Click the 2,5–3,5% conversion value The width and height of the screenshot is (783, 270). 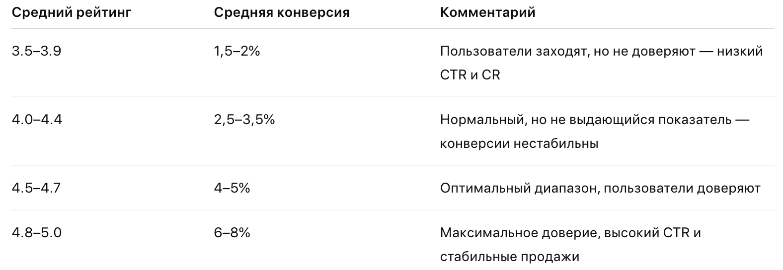pos(244,120)
